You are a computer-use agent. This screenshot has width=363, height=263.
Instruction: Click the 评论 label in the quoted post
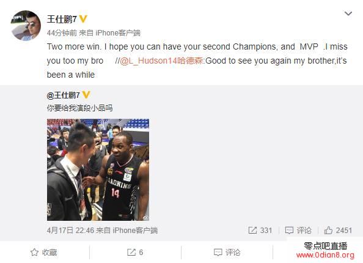(x=304, y=231)
